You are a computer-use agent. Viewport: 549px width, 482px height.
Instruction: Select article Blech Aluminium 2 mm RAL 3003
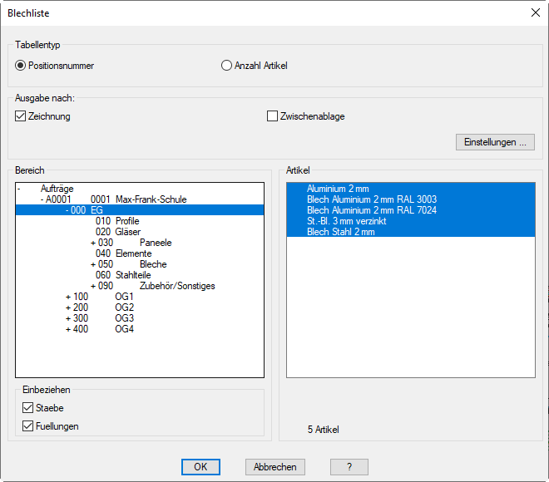tap(371, 199)
